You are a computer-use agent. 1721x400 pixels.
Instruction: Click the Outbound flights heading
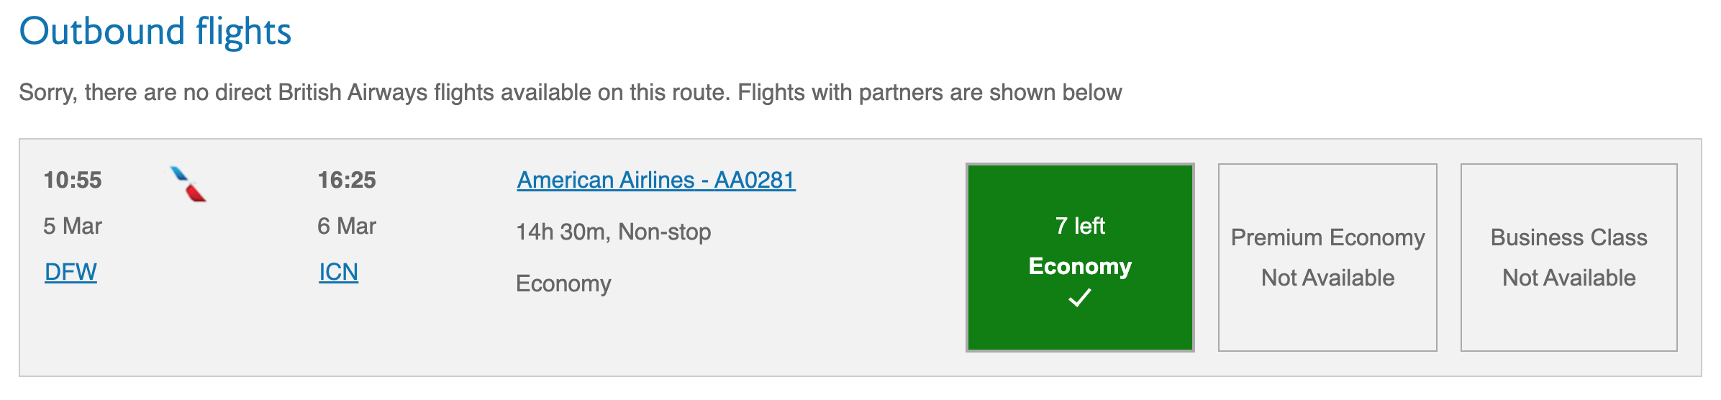[155, 32]
